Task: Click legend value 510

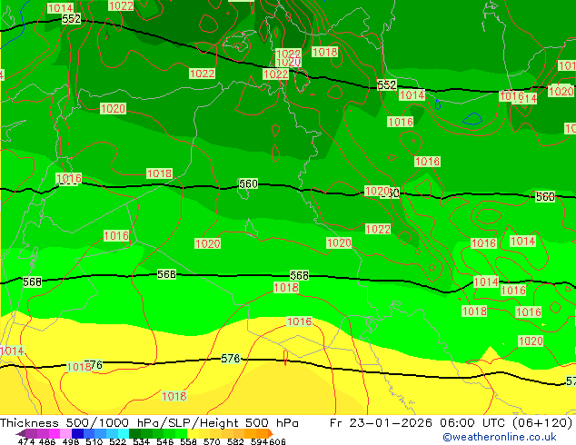Action: coord(94,441)
